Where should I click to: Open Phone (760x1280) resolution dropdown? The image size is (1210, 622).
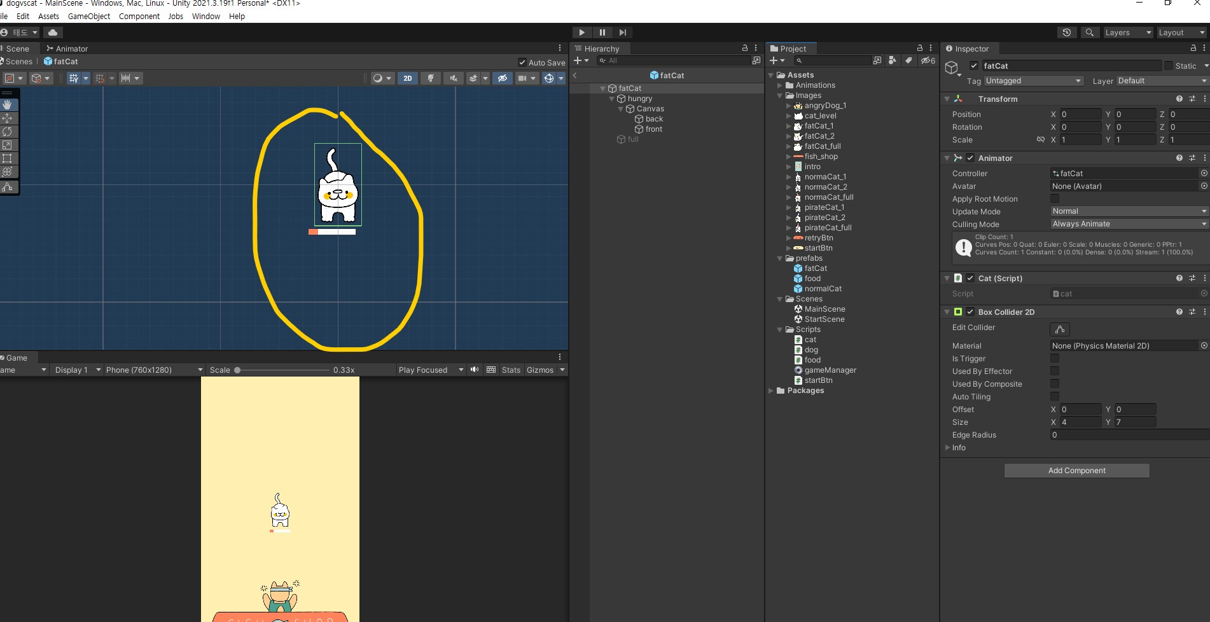pos(155,370)
